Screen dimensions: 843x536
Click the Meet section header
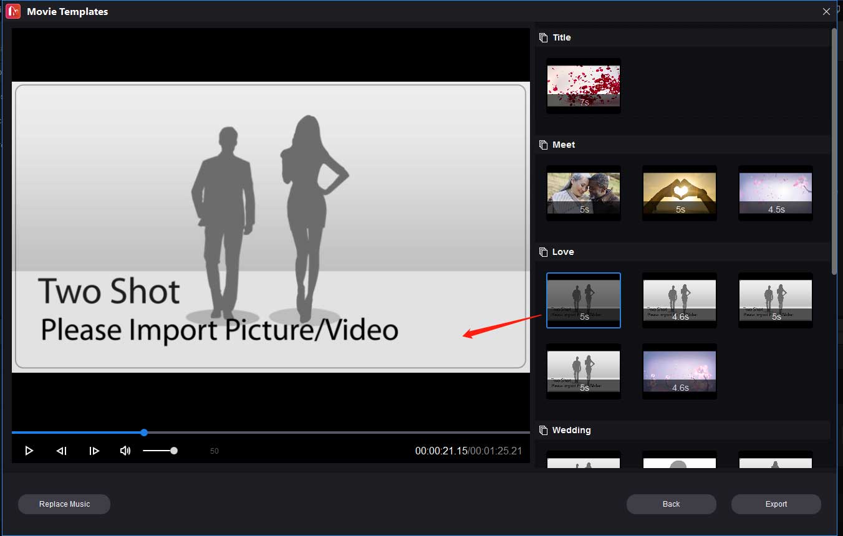[683, 145]
